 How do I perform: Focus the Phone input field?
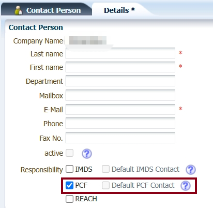coord(120,123)
